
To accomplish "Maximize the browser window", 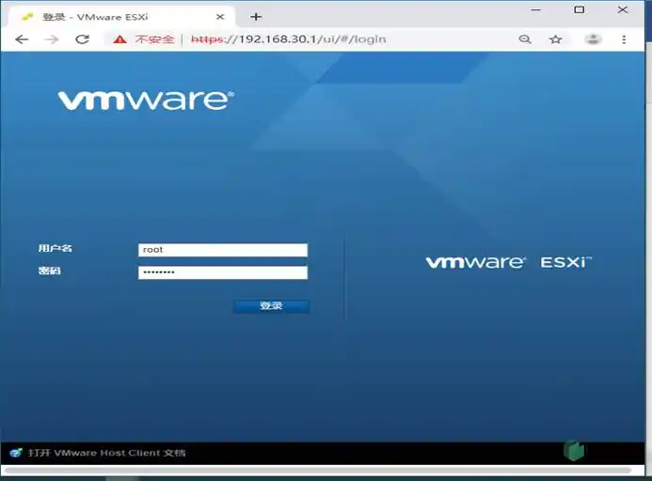I will click(580, 9).
